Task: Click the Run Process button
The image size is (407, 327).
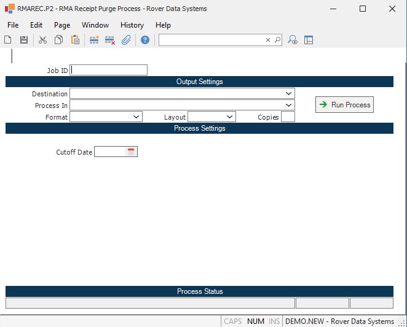Action: (x=344, y=105)
